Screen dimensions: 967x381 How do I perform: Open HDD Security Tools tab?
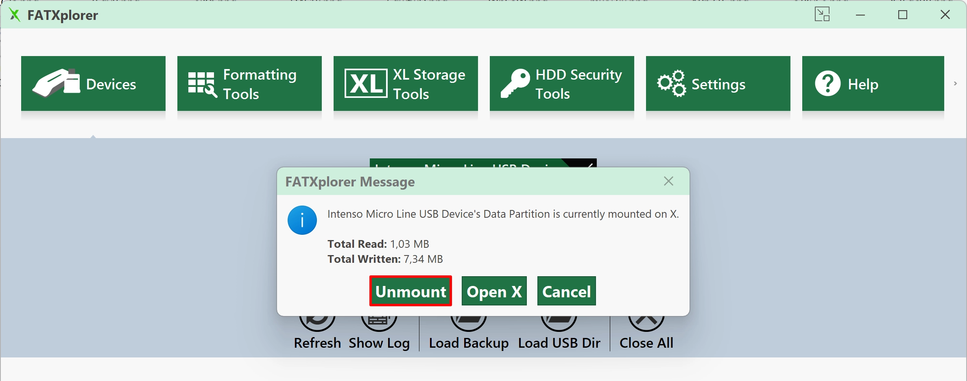562,83
